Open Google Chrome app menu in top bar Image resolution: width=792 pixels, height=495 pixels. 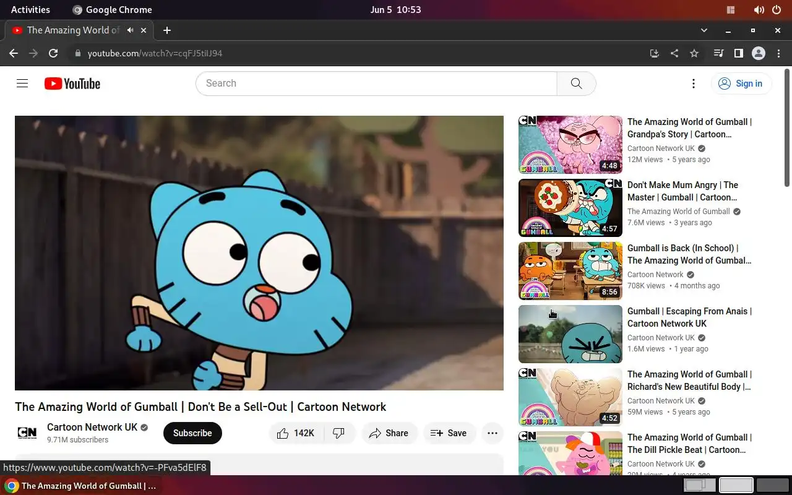(x=112, y=10)
